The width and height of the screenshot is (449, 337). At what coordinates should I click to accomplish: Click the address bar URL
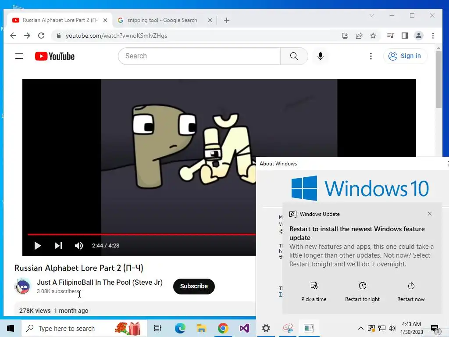pos(116,36)
